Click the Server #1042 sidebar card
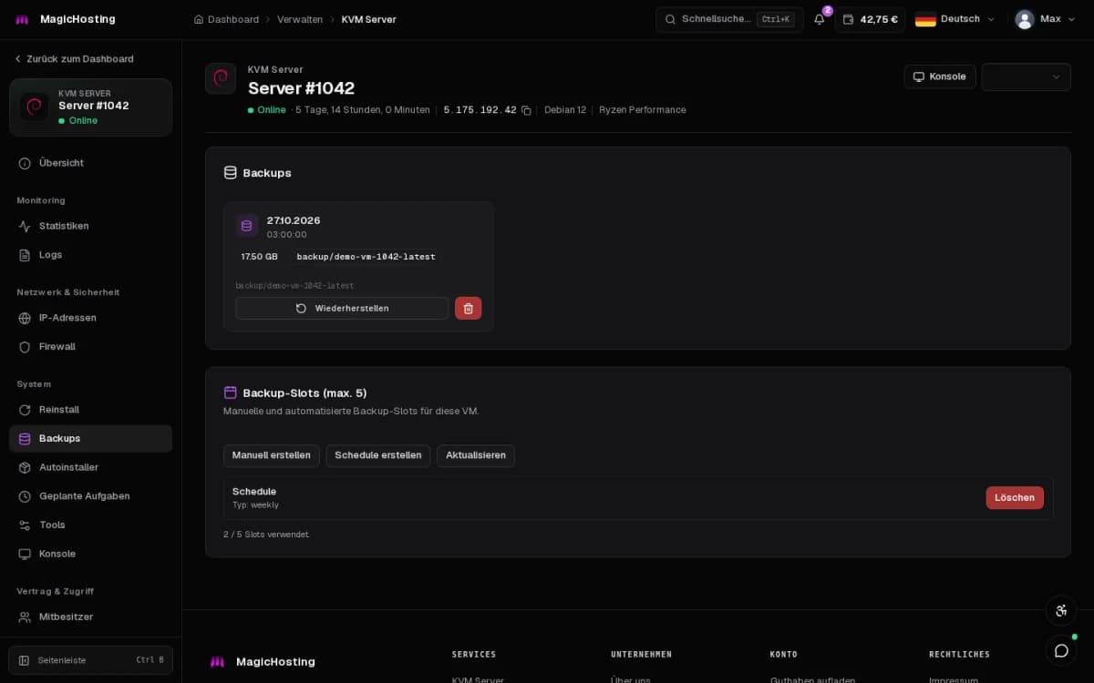The width and height of the screenshot is (1094, 683). [90, 107]
